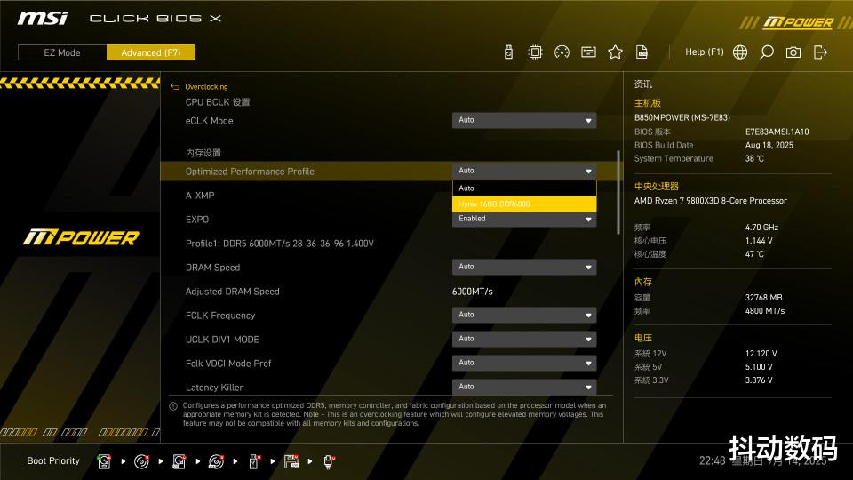853x480 pixels.
Task: Open the speedometer gauge icon
Action: tap(562, 52)
